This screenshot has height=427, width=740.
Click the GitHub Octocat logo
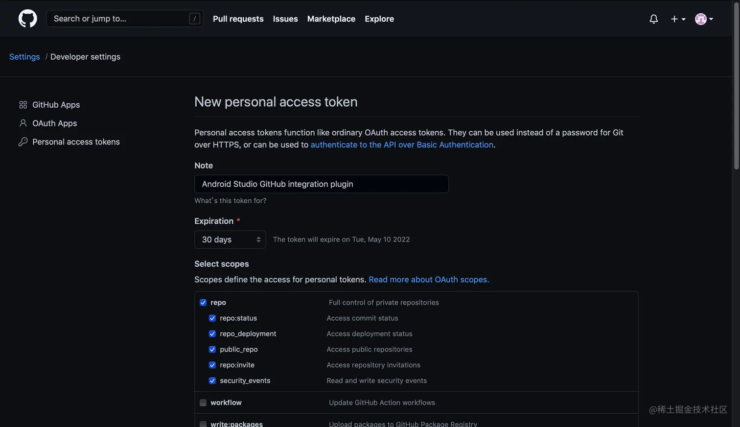(27, 19)
